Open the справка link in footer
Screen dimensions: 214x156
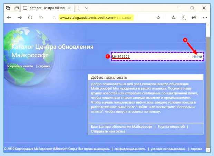[196, 149]
